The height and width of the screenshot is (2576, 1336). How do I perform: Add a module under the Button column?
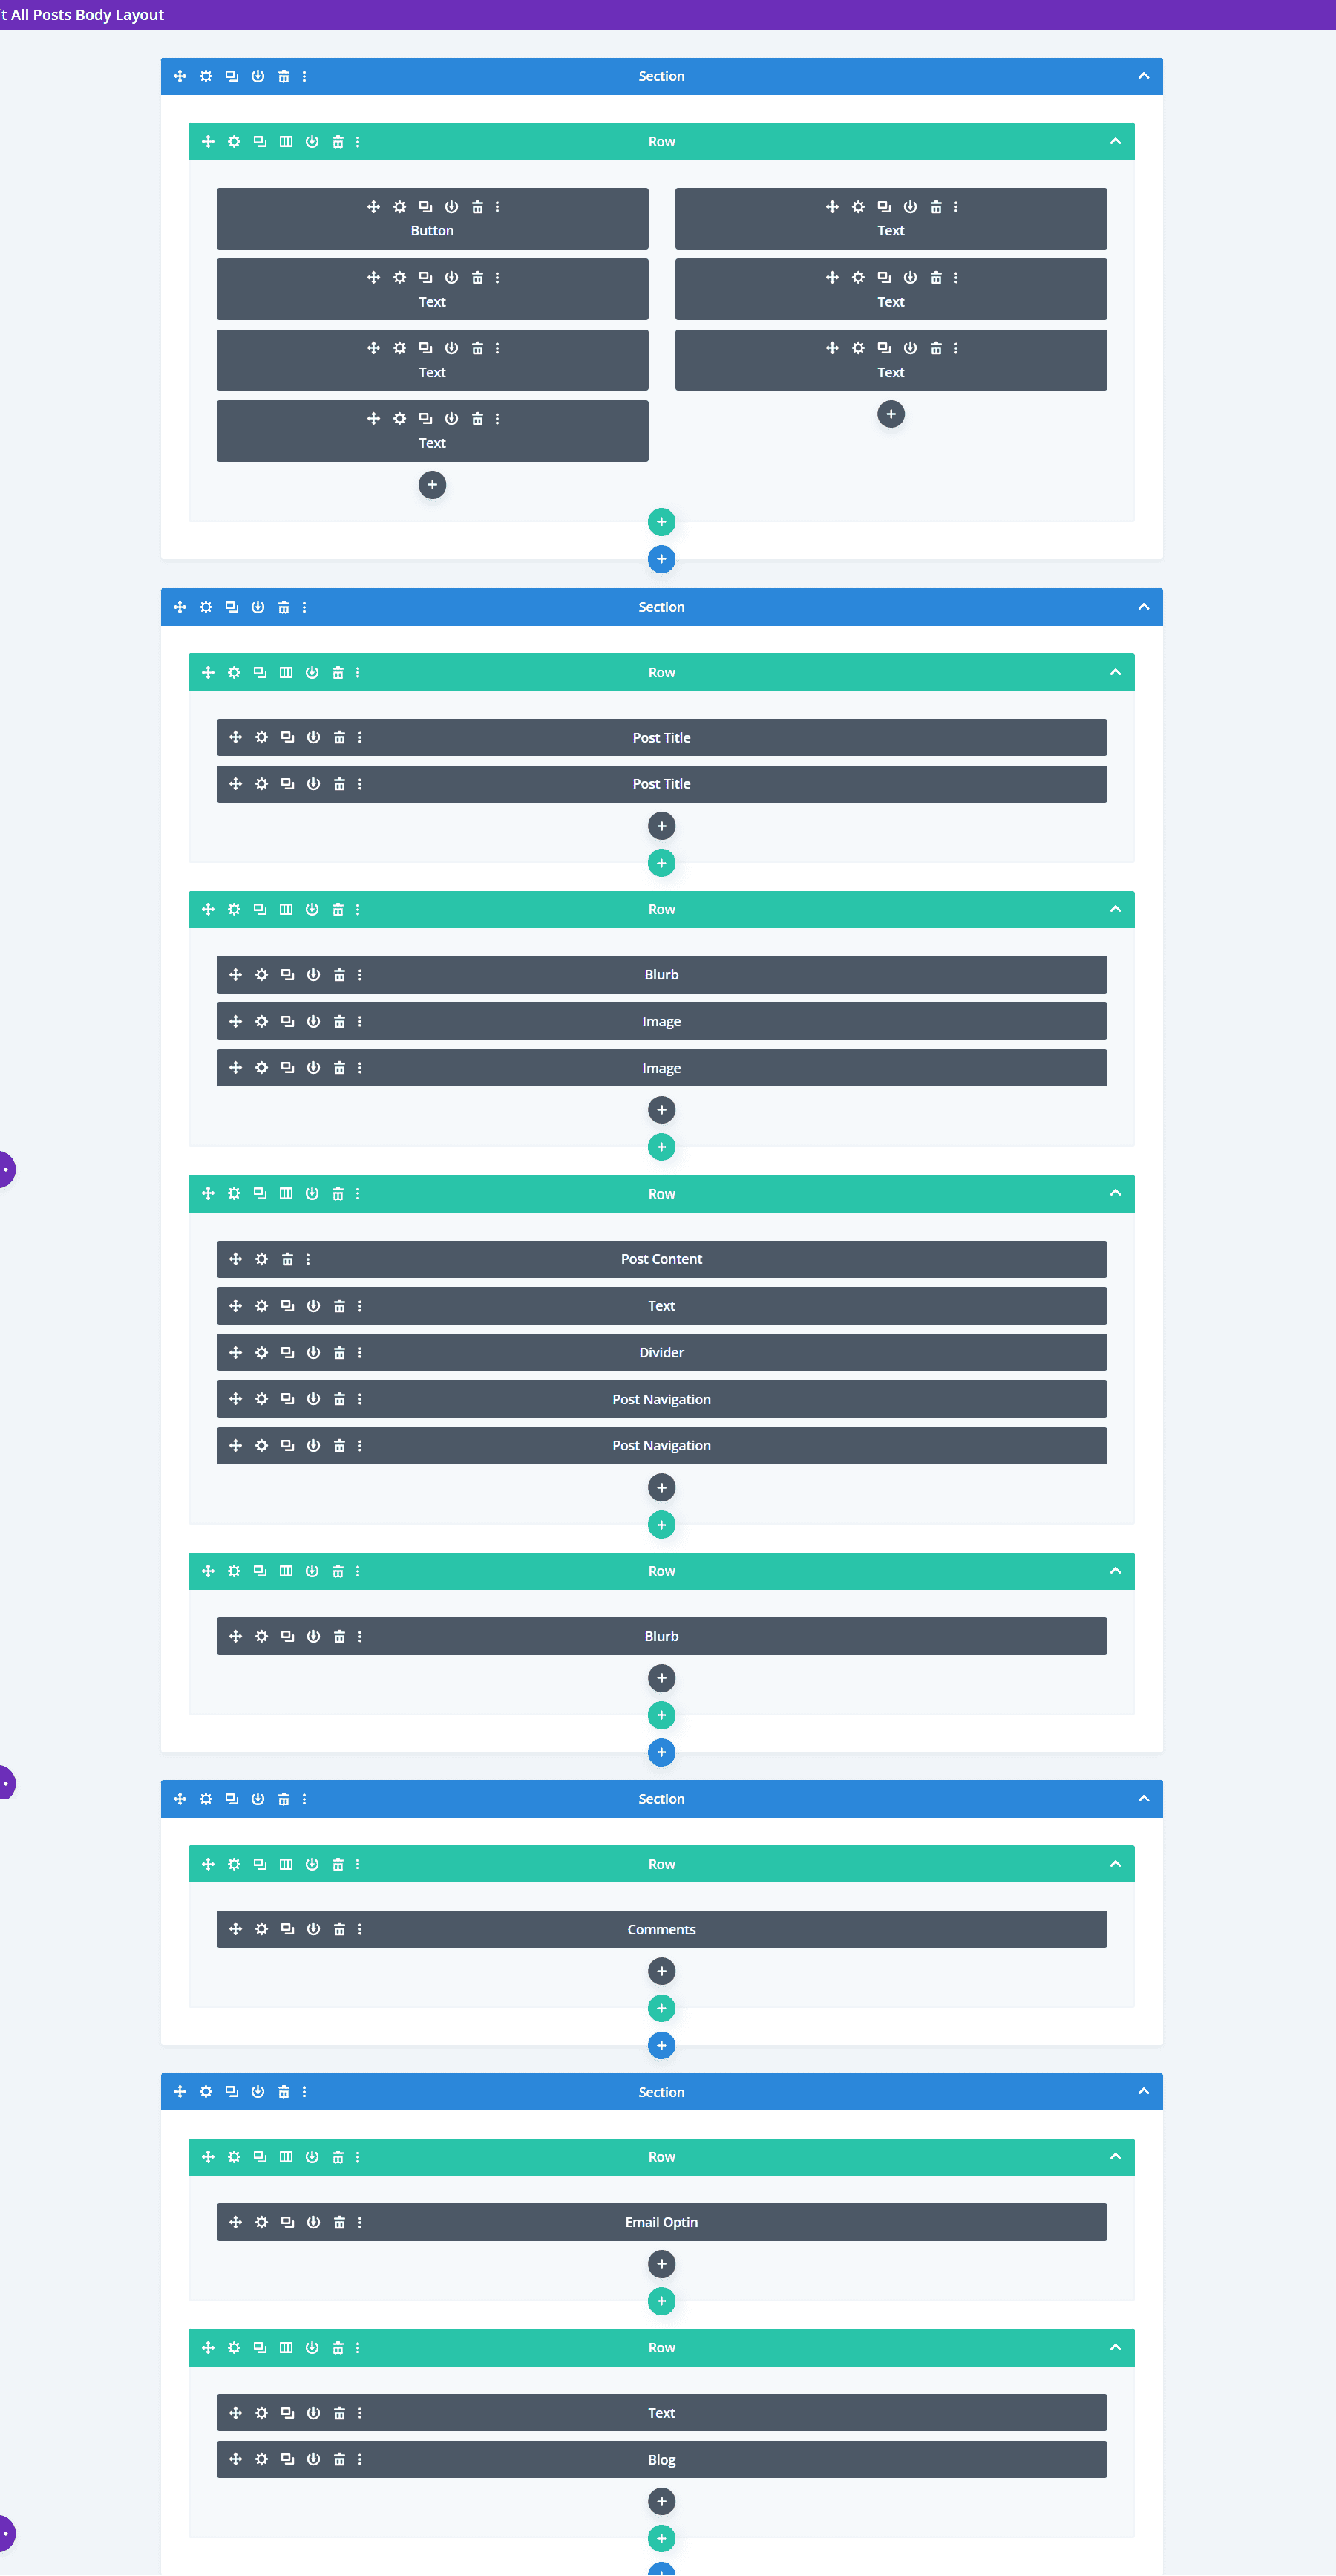432,485
